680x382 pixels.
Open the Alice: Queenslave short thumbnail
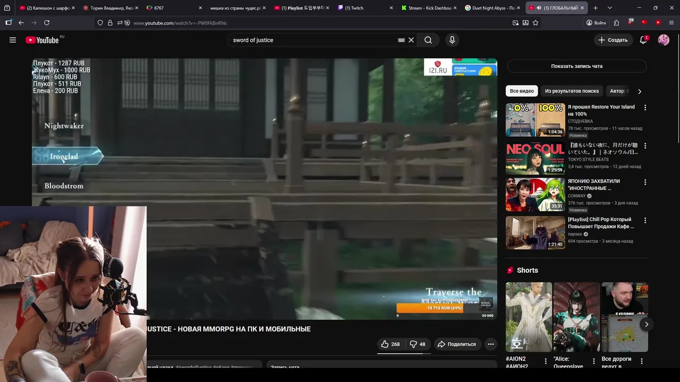576,317
